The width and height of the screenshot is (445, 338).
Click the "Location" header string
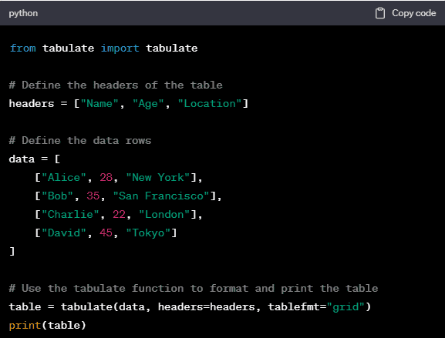pyautogui.click(x=210, y=104)
